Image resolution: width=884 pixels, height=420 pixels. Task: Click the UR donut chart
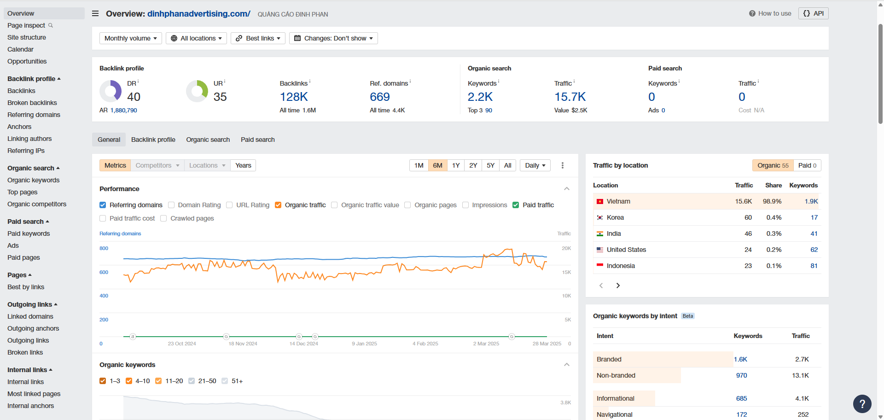197,91
